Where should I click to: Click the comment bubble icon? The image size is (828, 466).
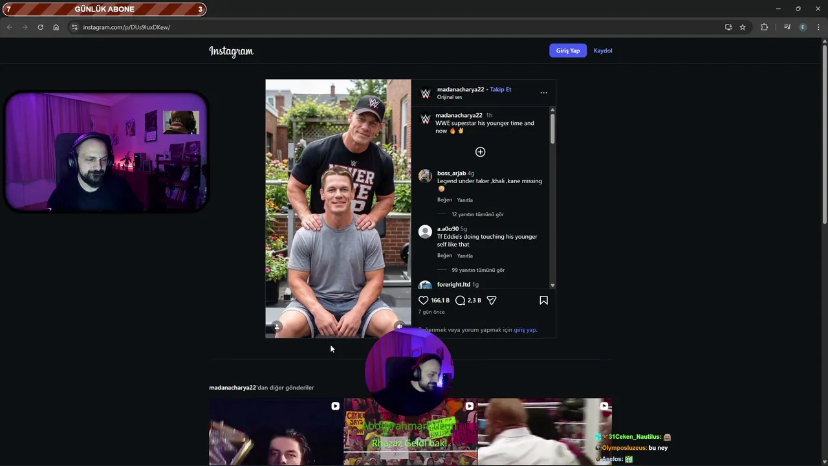[460, 300]
